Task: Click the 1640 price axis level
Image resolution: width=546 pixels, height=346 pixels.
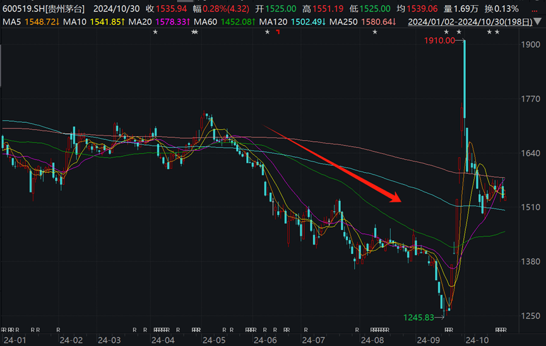Action: pyautogui.click(x=529, y=153)
